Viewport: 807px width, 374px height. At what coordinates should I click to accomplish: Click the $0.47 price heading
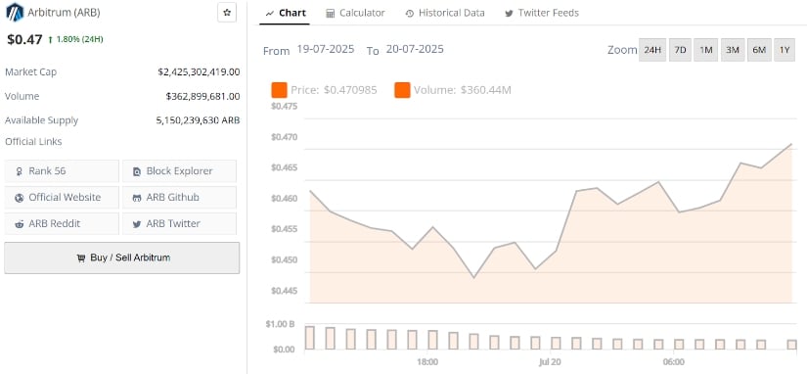click(x=24, y=40)
